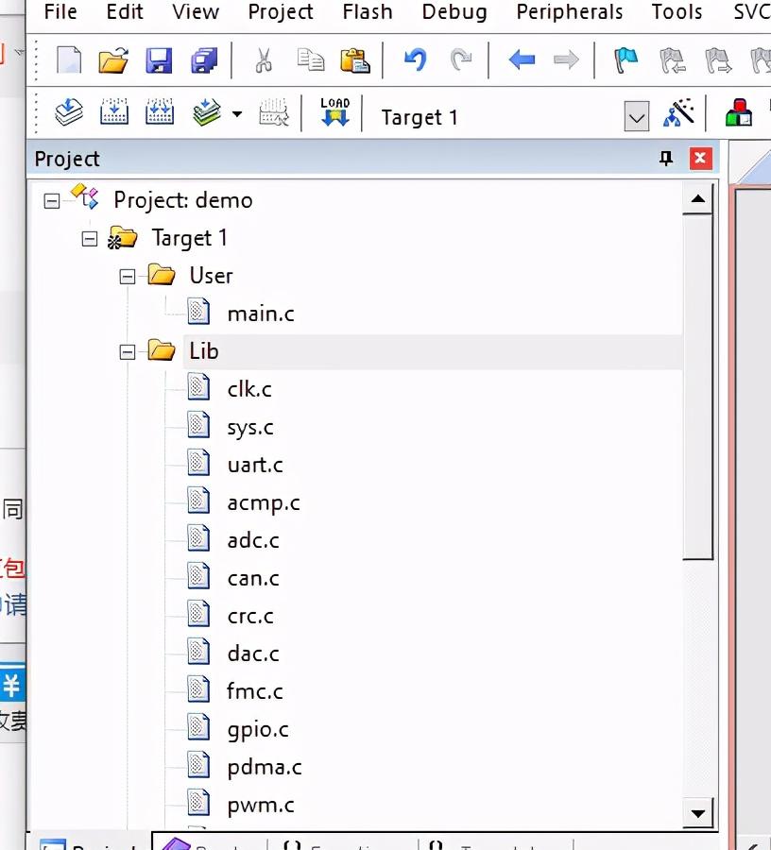Open the Target 1 selection dropdown

click(637, 116)
